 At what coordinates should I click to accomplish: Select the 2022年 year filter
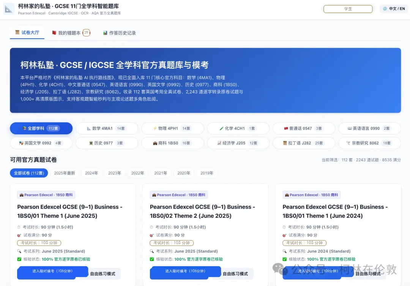point(137,173)
